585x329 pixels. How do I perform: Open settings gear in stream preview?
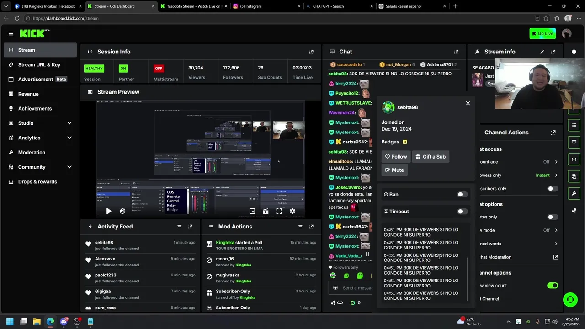[292, 211]
